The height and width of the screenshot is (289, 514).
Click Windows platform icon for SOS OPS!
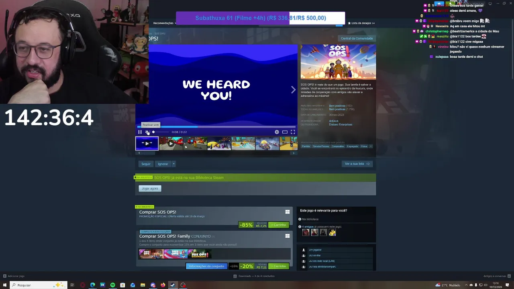288,212
